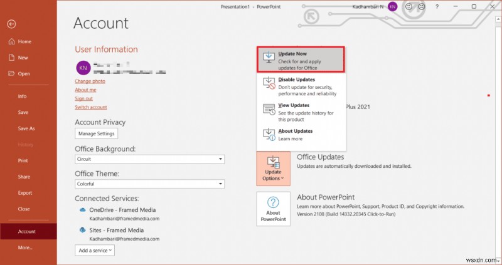Image resolution: width=502 pixels, height=265 pixels.
Task: Click the View Updates history icon
Action: [x=269, y=109]
